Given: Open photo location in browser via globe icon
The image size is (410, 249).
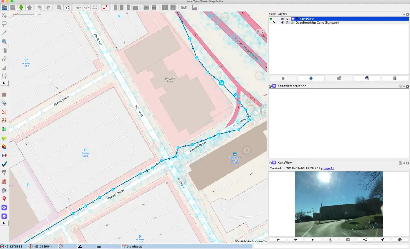Looking at the screenshot, I should (x=400, y=239).
